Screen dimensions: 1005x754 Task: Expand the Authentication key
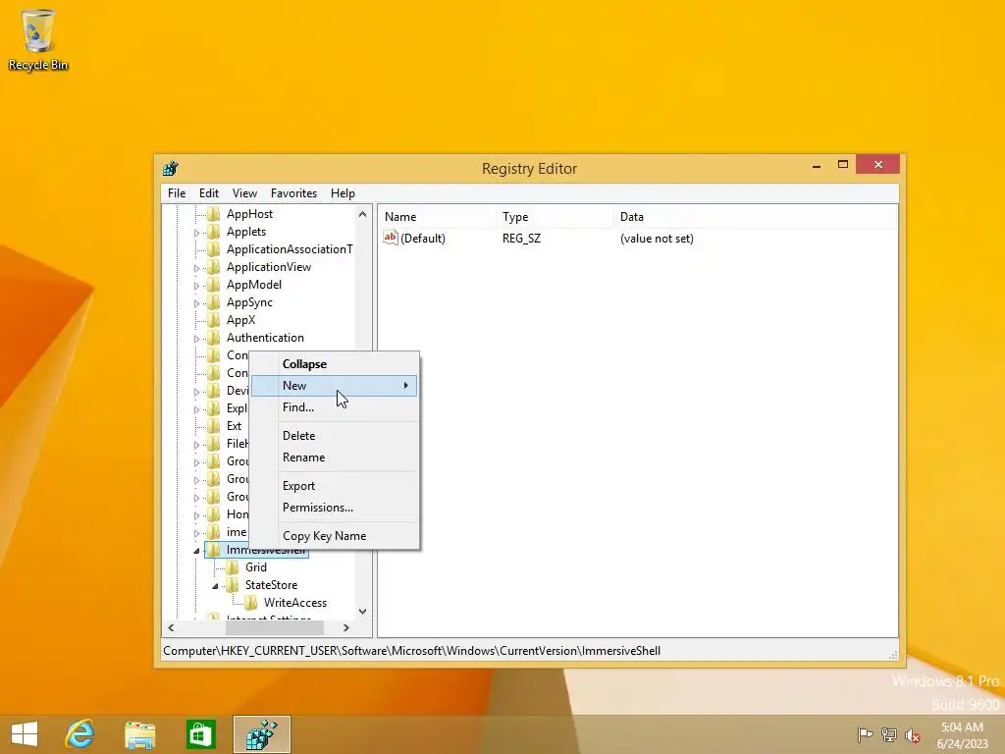(196, 339)
